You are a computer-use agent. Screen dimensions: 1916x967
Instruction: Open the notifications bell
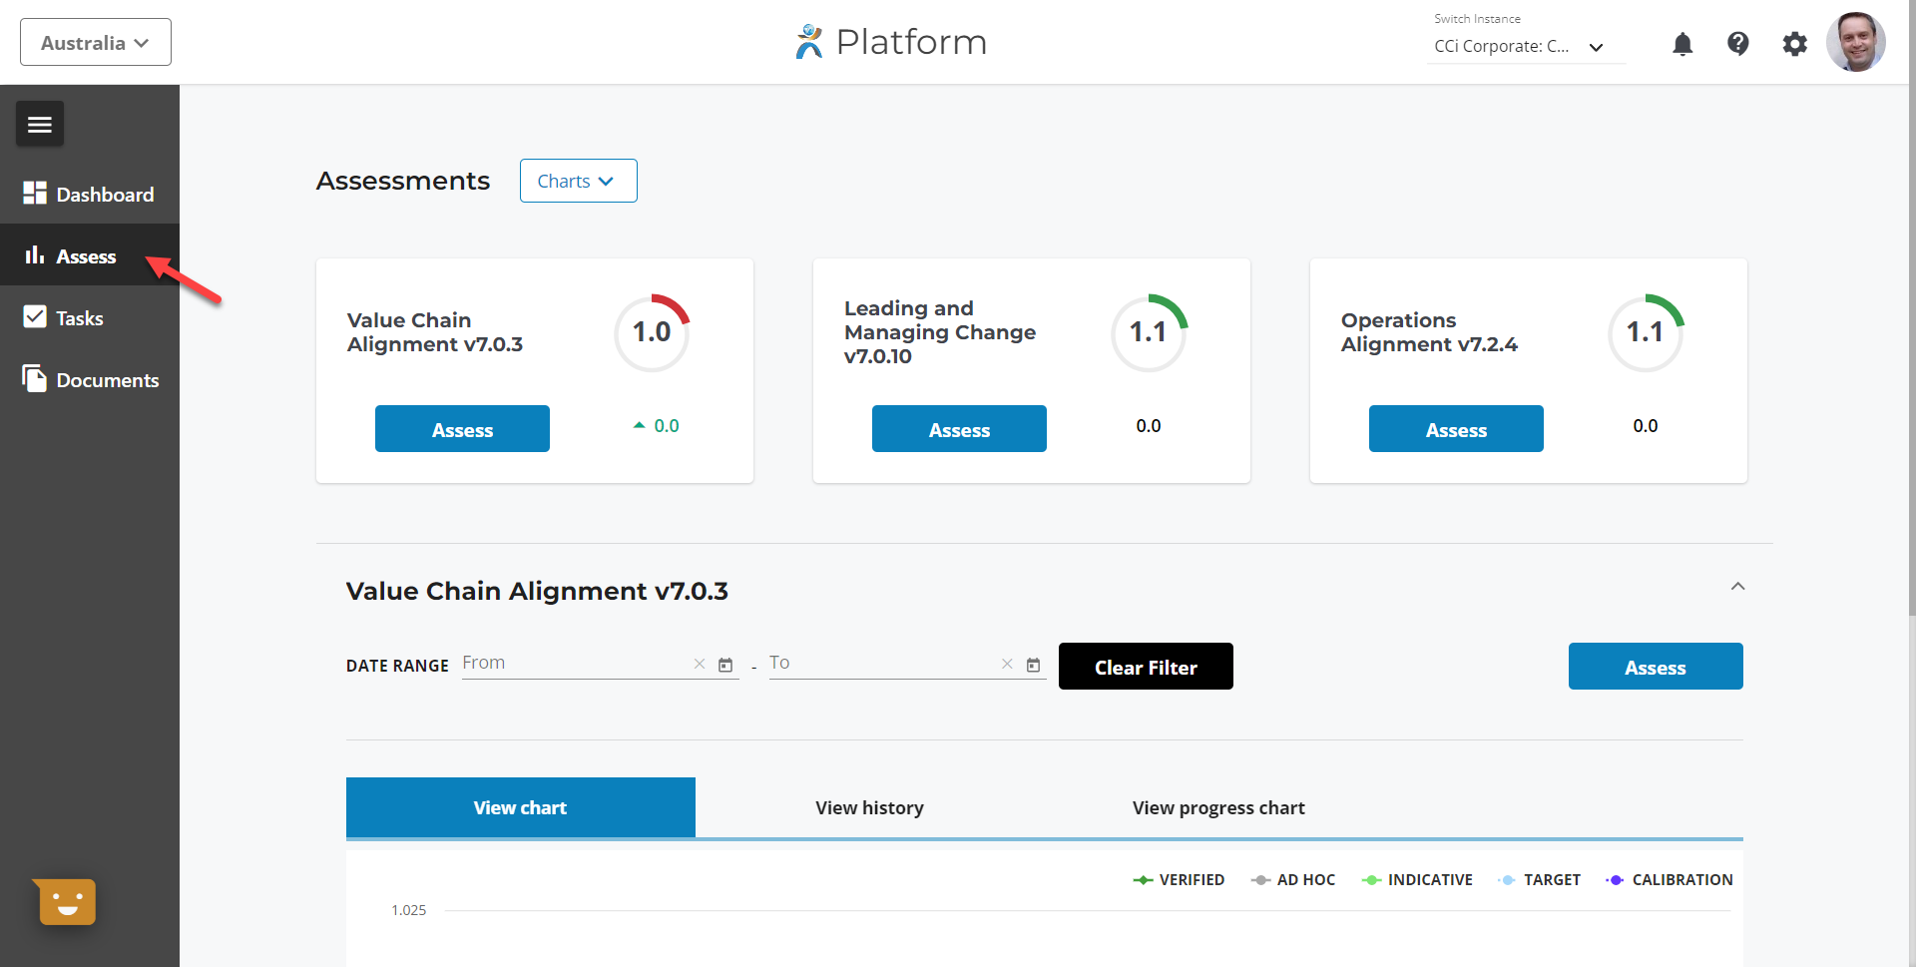pyautogui.click(x=1682, y=44)
